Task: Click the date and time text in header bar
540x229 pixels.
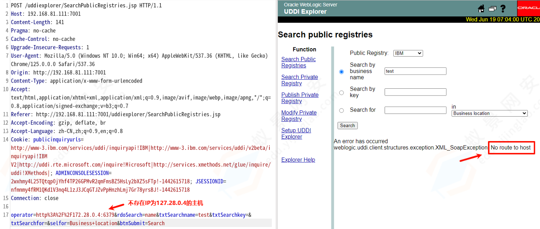Action: tap(503, 19)
